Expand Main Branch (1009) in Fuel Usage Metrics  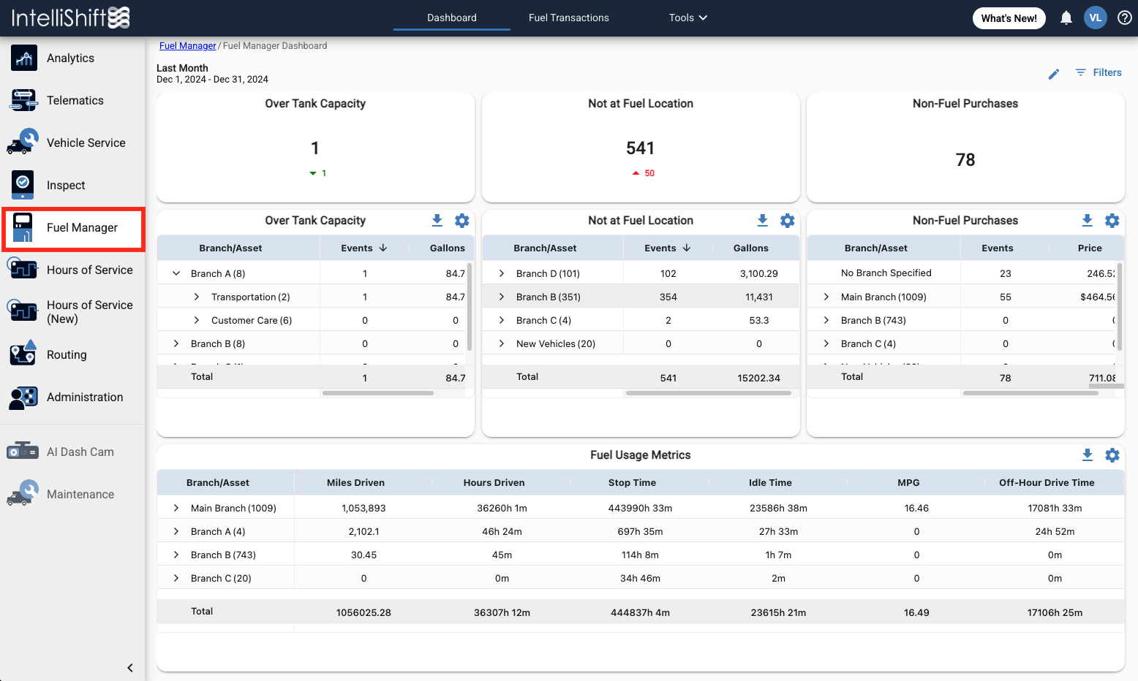(176, 508)
